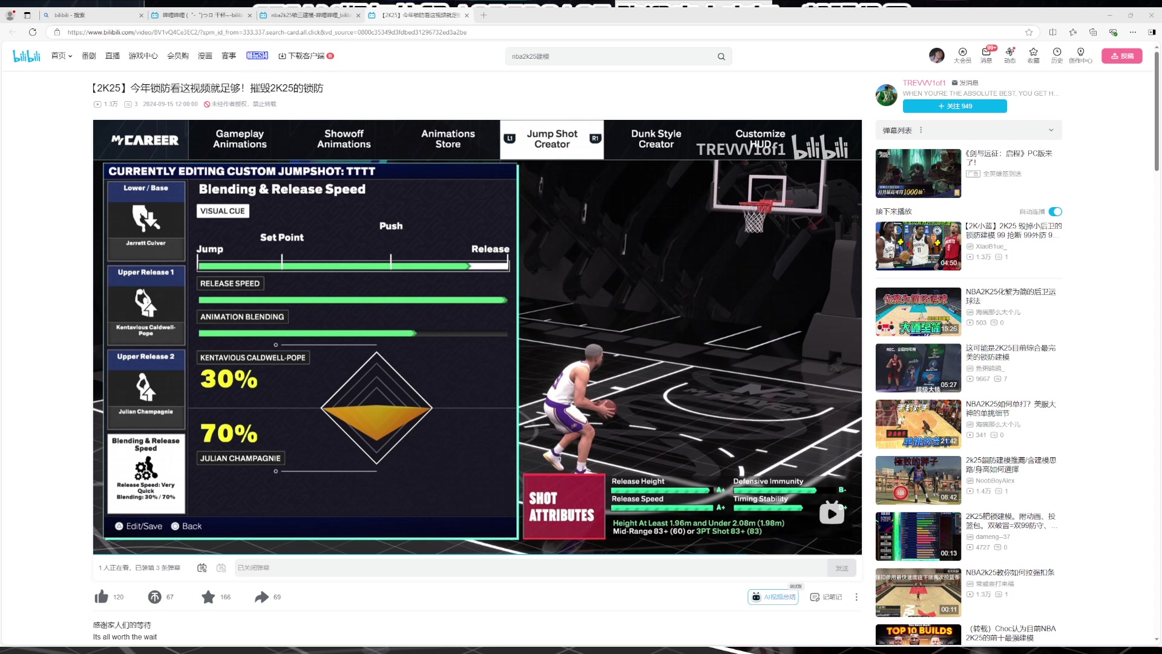Open the user avatar in the header
Viewport: 1162px width, 654px height.
(937, 56)
